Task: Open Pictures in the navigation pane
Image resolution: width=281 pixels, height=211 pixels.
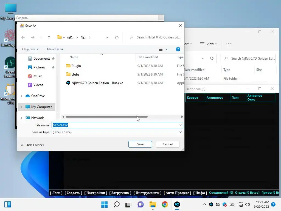Action: (x=39, y=67)
